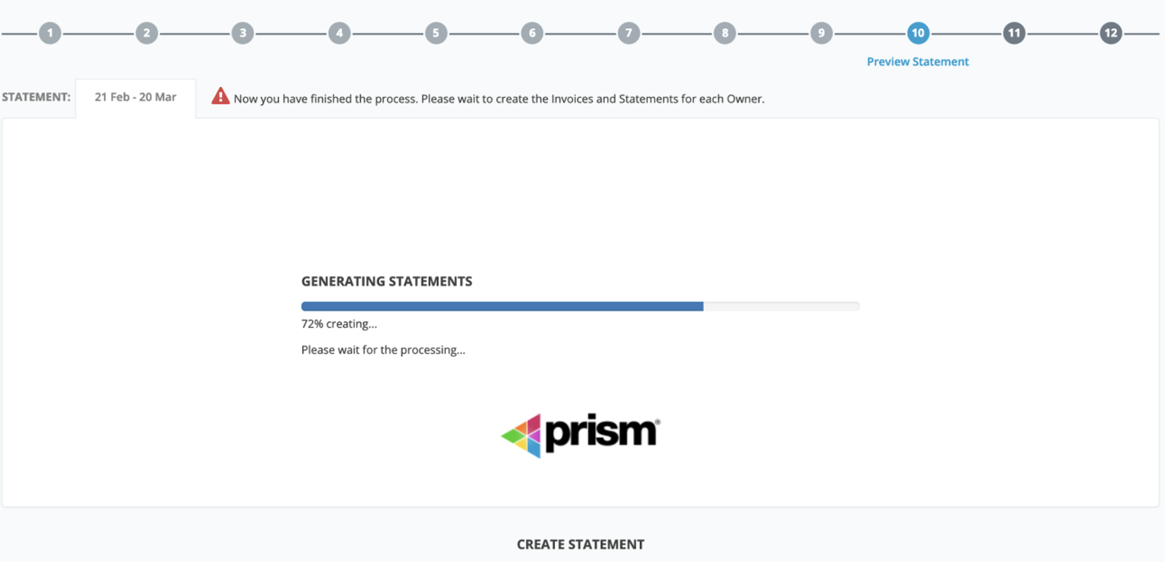Open step 4 of the wizard
The height and width of the screenshot is (562, 1165).
340,33
